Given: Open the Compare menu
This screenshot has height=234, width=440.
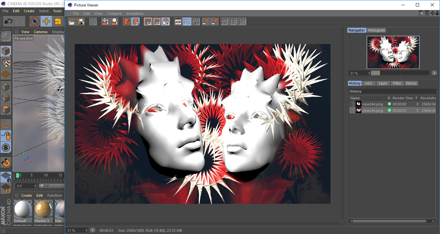Looking at the screenshot, I should 114,14.
